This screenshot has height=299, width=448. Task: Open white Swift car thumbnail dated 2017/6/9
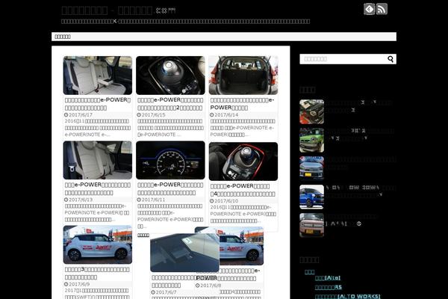98,244
